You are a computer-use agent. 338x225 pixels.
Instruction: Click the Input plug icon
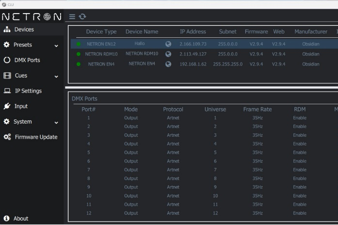(7, 106)
